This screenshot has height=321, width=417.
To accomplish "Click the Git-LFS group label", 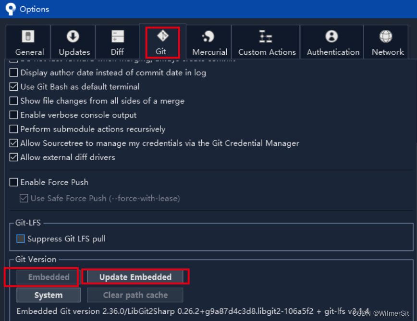I will tap(28, 223).
